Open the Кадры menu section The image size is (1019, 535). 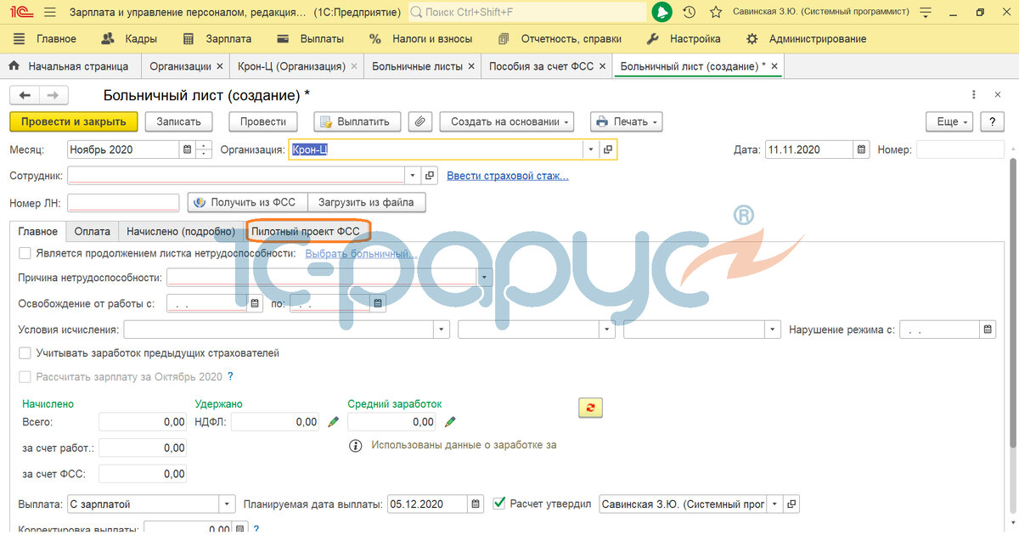[129, 39]
